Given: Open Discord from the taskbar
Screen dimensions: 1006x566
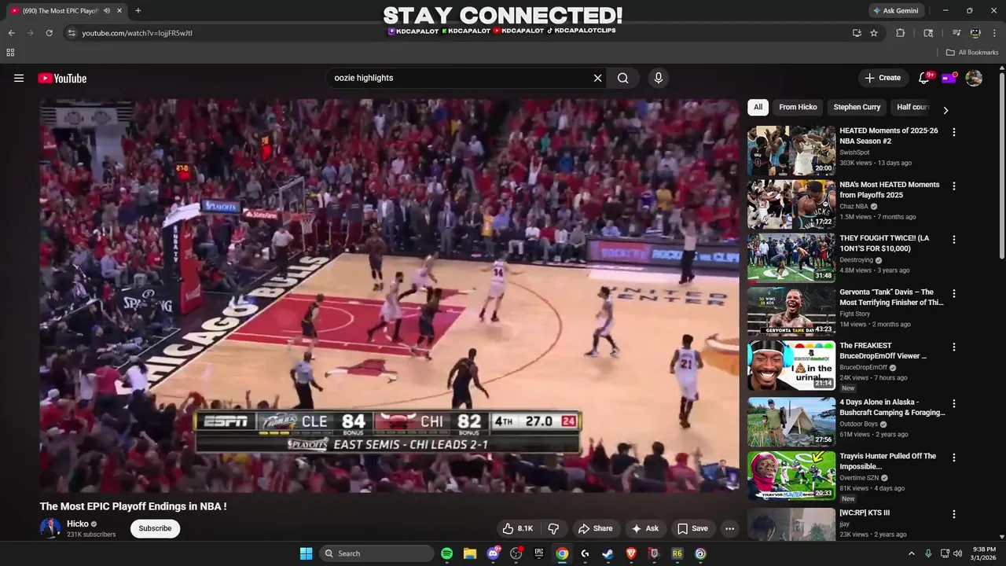Looking at the screenshot, I should [x=494, y=553].
